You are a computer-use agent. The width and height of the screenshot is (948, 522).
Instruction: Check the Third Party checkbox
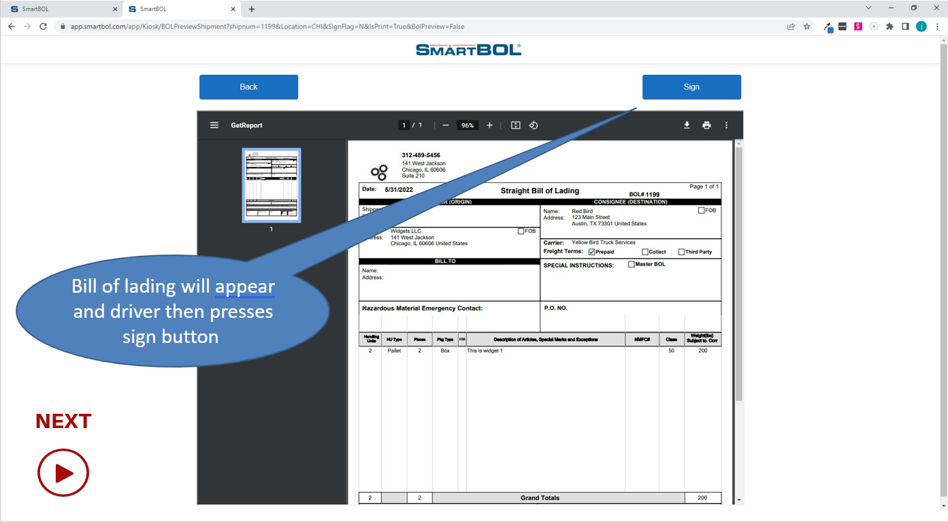[682, 252]
